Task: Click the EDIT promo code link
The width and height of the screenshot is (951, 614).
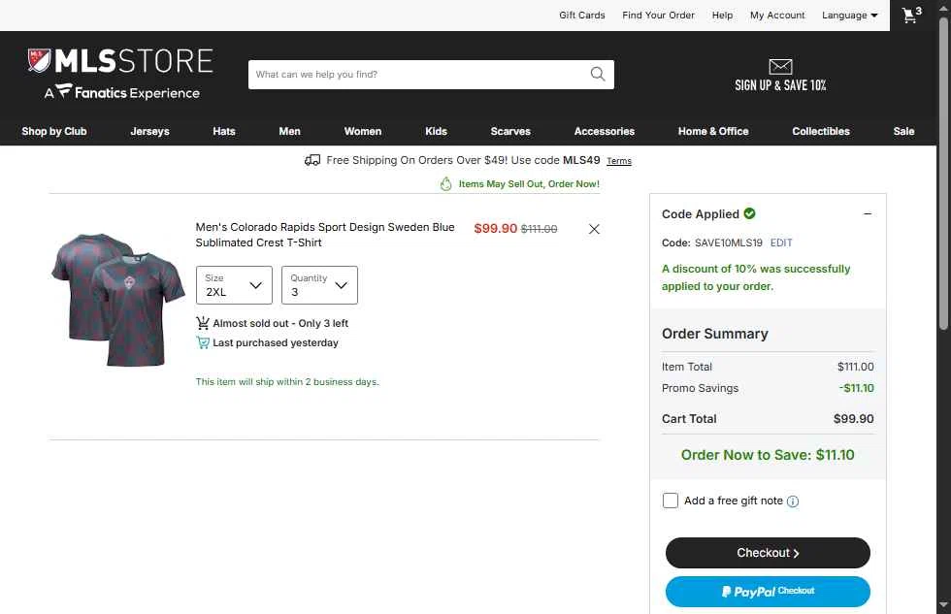Action: [781, 242]
